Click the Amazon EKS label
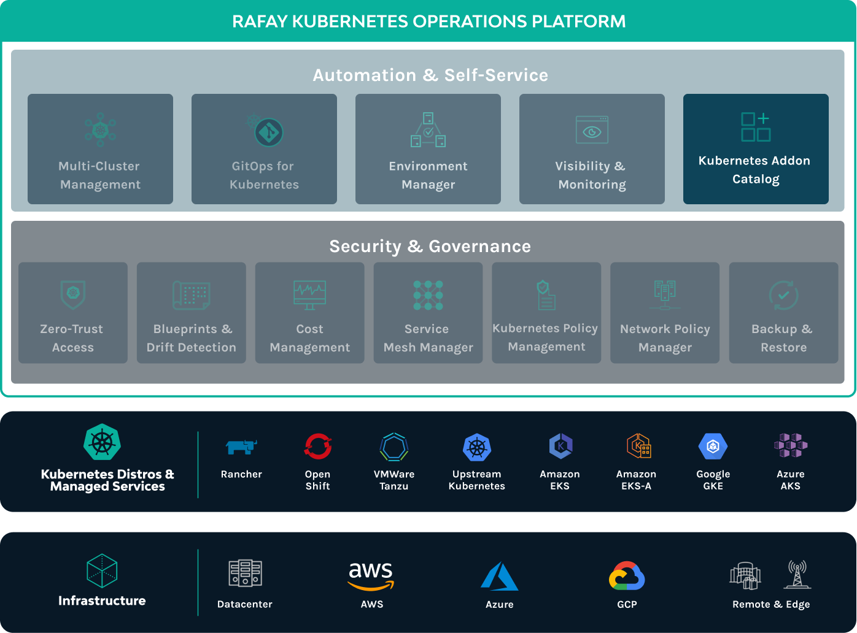Image resolution: width=857 pixels, height=633 pixels. coord(560,480)
